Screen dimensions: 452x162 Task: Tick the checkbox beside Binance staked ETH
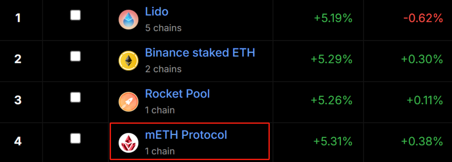(75, 56)
